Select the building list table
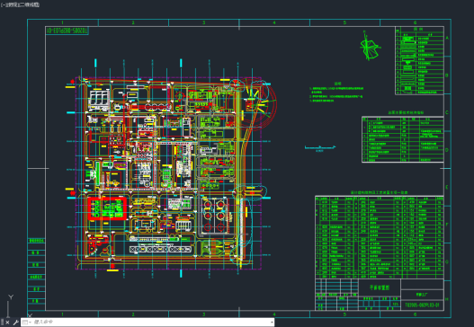Image resolution: width=474 pixels, height=327 pixels. pos(380,237)
